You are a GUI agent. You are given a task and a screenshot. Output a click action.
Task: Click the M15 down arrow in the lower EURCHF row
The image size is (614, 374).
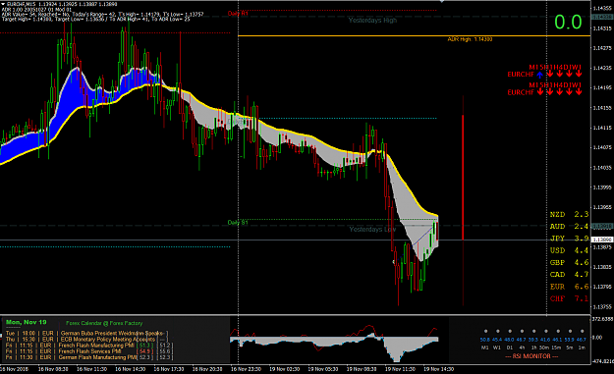click(540, 92)
